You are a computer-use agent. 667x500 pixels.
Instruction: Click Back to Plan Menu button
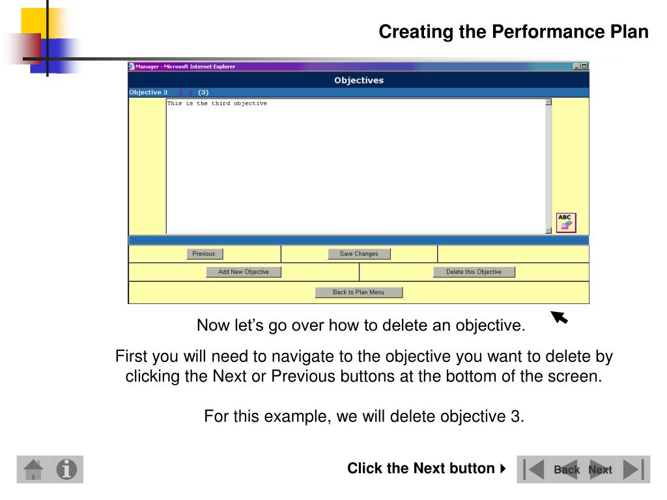[x=359, y=292]
